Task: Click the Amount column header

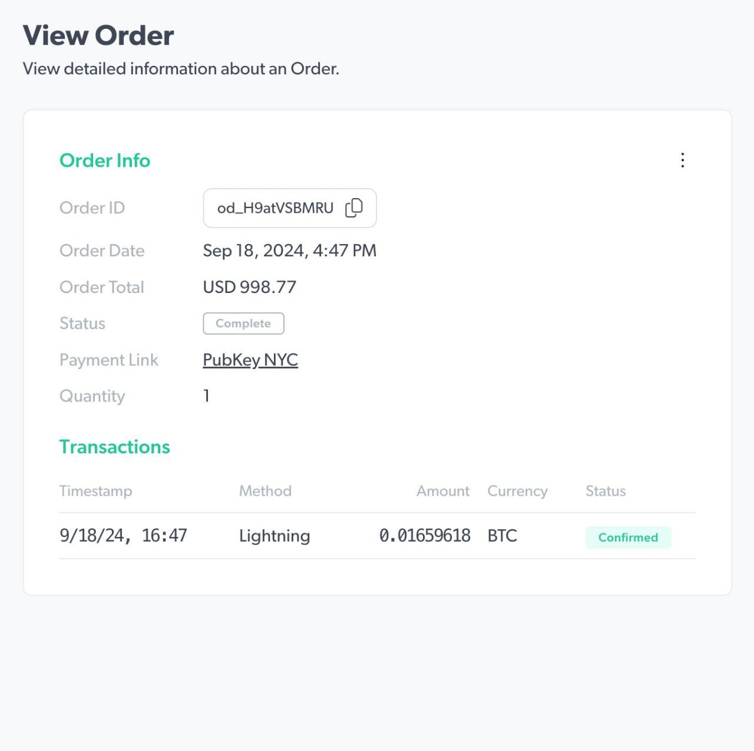Action: (443, 491)
